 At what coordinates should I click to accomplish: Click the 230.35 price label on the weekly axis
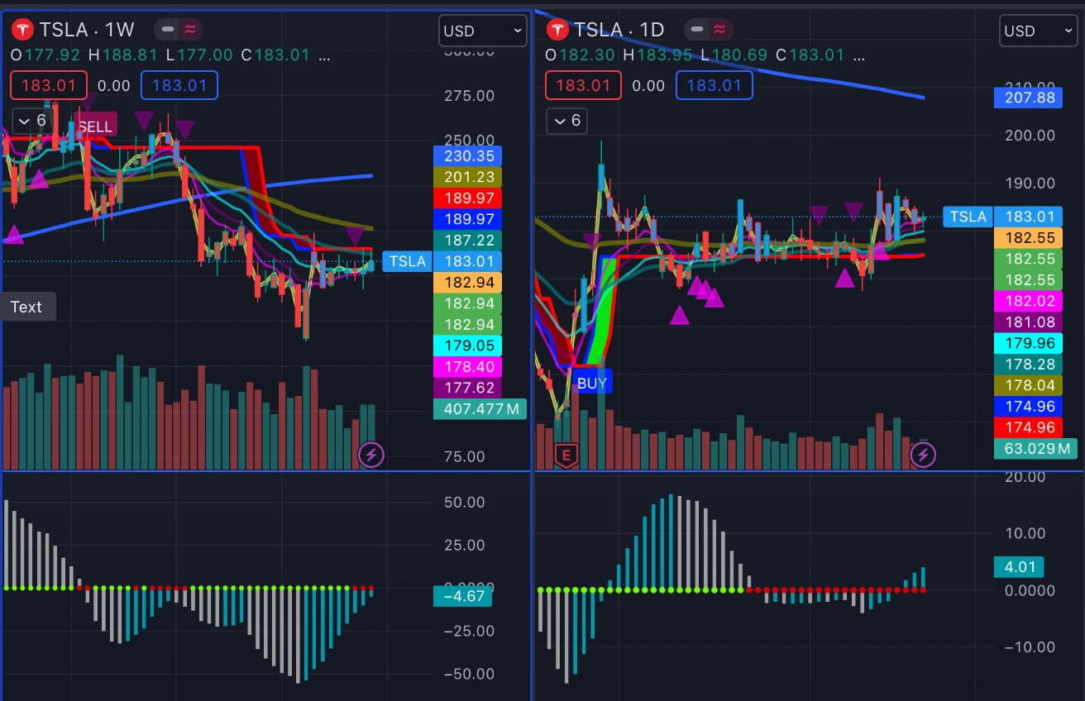pos(467,155)
